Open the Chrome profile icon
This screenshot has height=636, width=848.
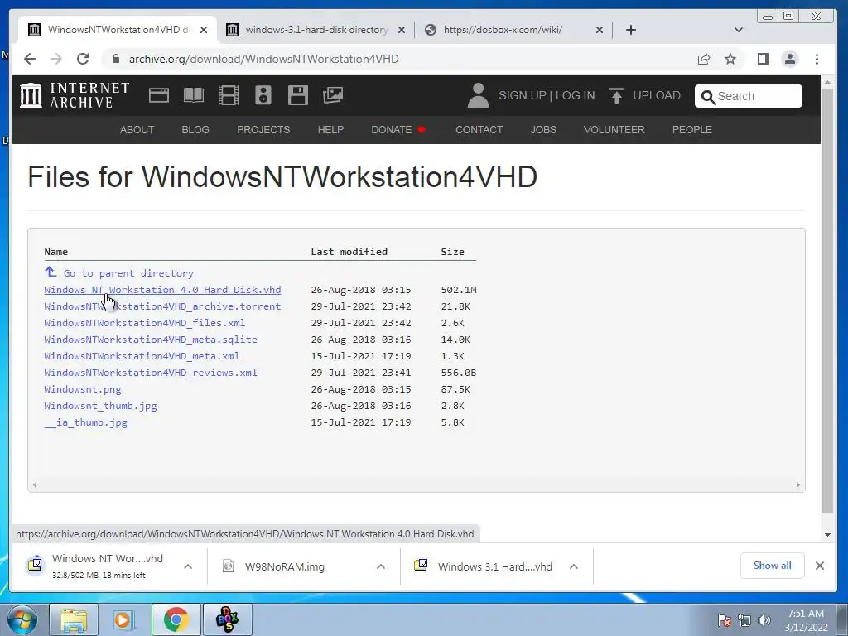pyautogui.click(x=790, y=59)
